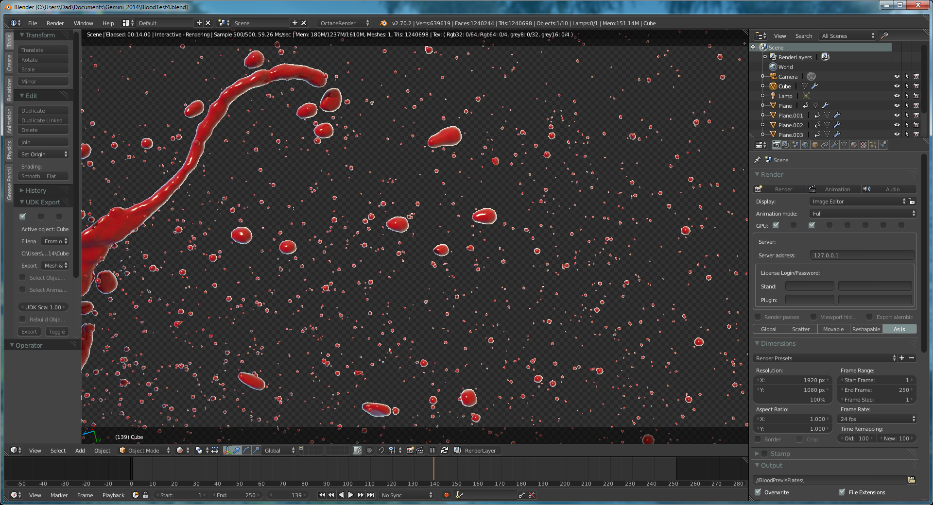Image resolution: width=933 pixels, height=505 pixels.
Task: Open the Set Origin dropdown
Action: [x=44, y=154]
